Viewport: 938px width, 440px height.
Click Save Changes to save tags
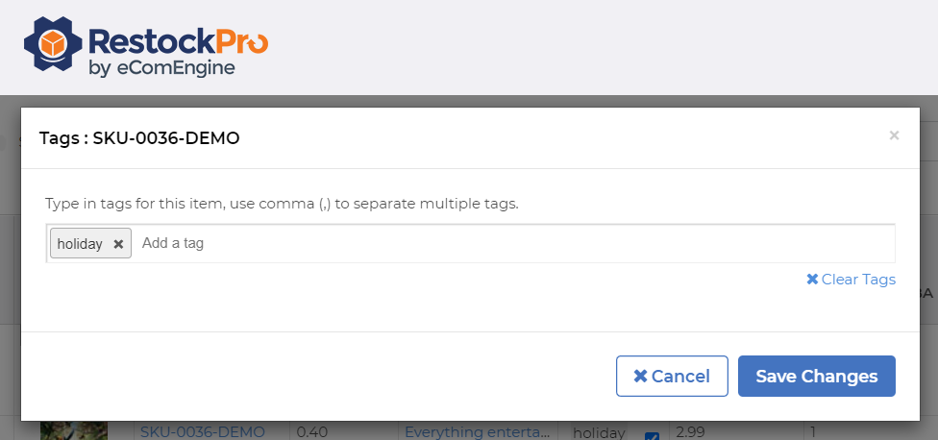[x=816, y=377]
